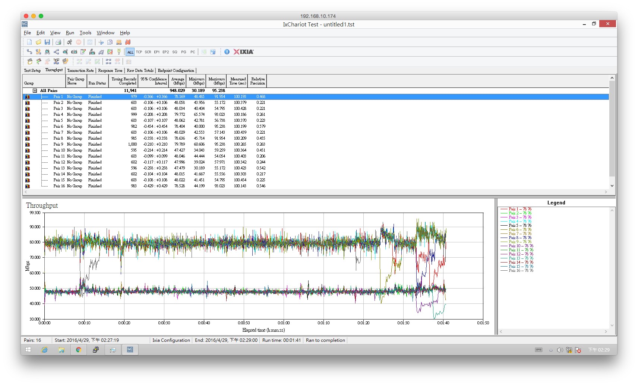The width and height of the screenshot is (638, 385).
Task: Select the Pair 12 row in results table
Action: [316, 162]
